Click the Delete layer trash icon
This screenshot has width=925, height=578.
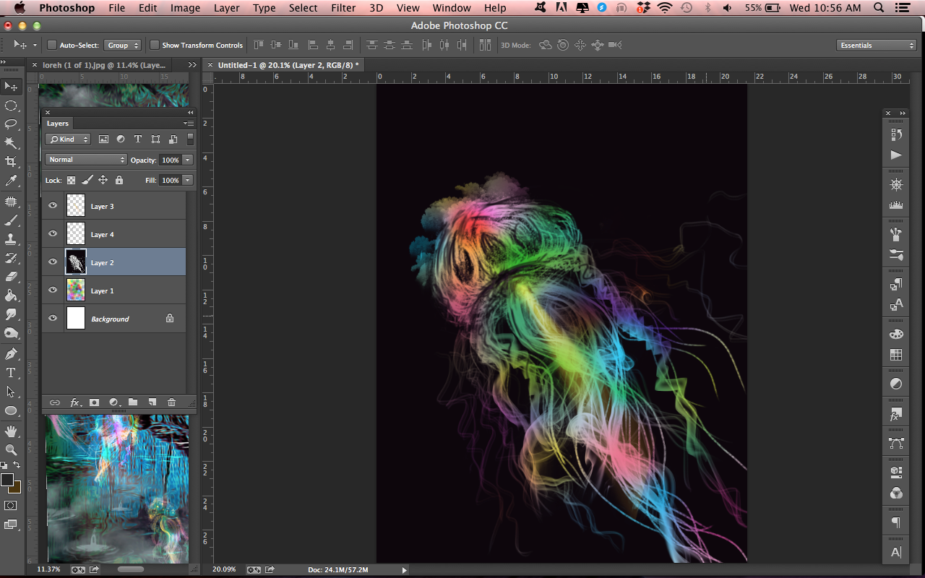point(171,402)
